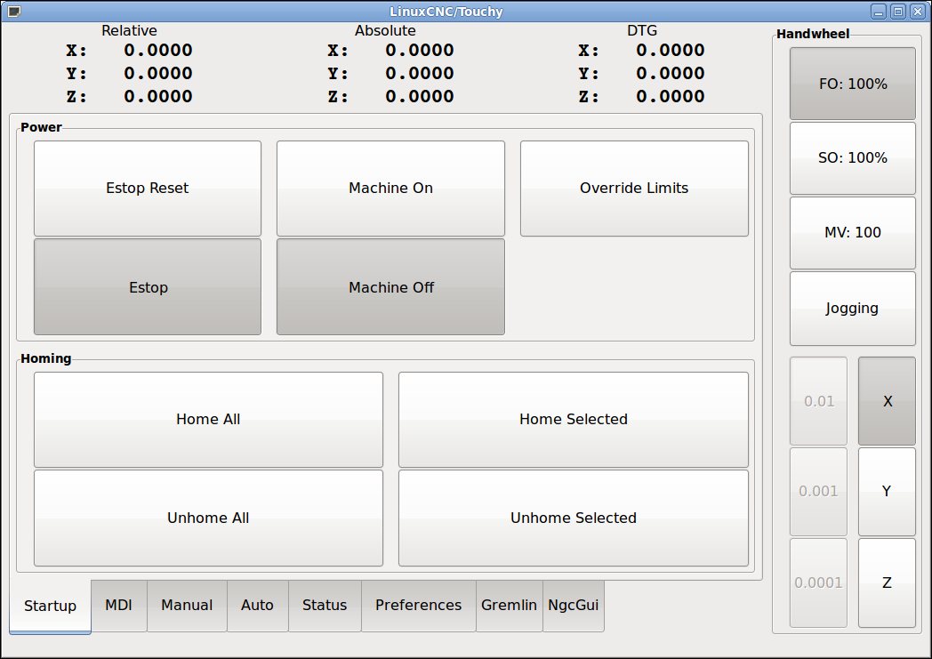Click the DTG Z position value

tap(671, 97)
